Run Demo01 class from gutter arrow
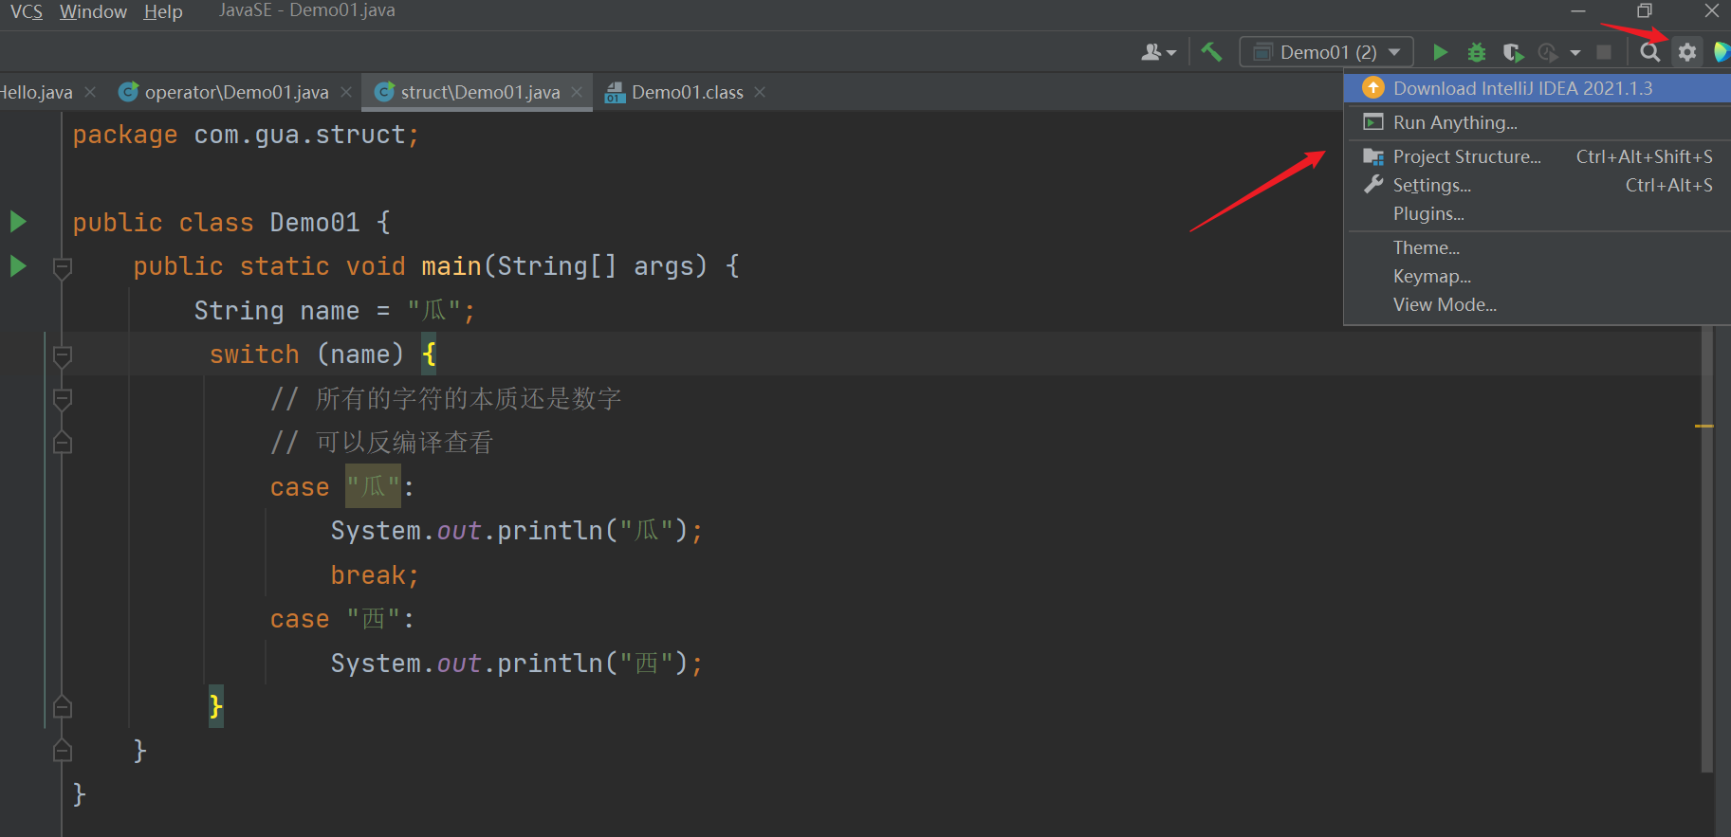This screenshot has width=1731, height=837. pyautogui.click(x=18, y=222)
